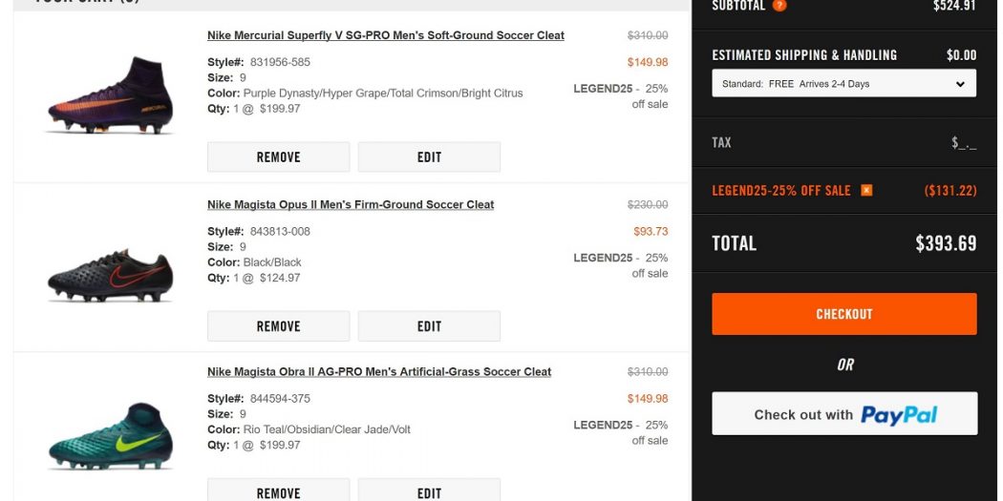Image resolution: width=1003 pixels, height=501 pixels.
Task: Edit the Magista Obra II cart item
Action: point(429,492)
